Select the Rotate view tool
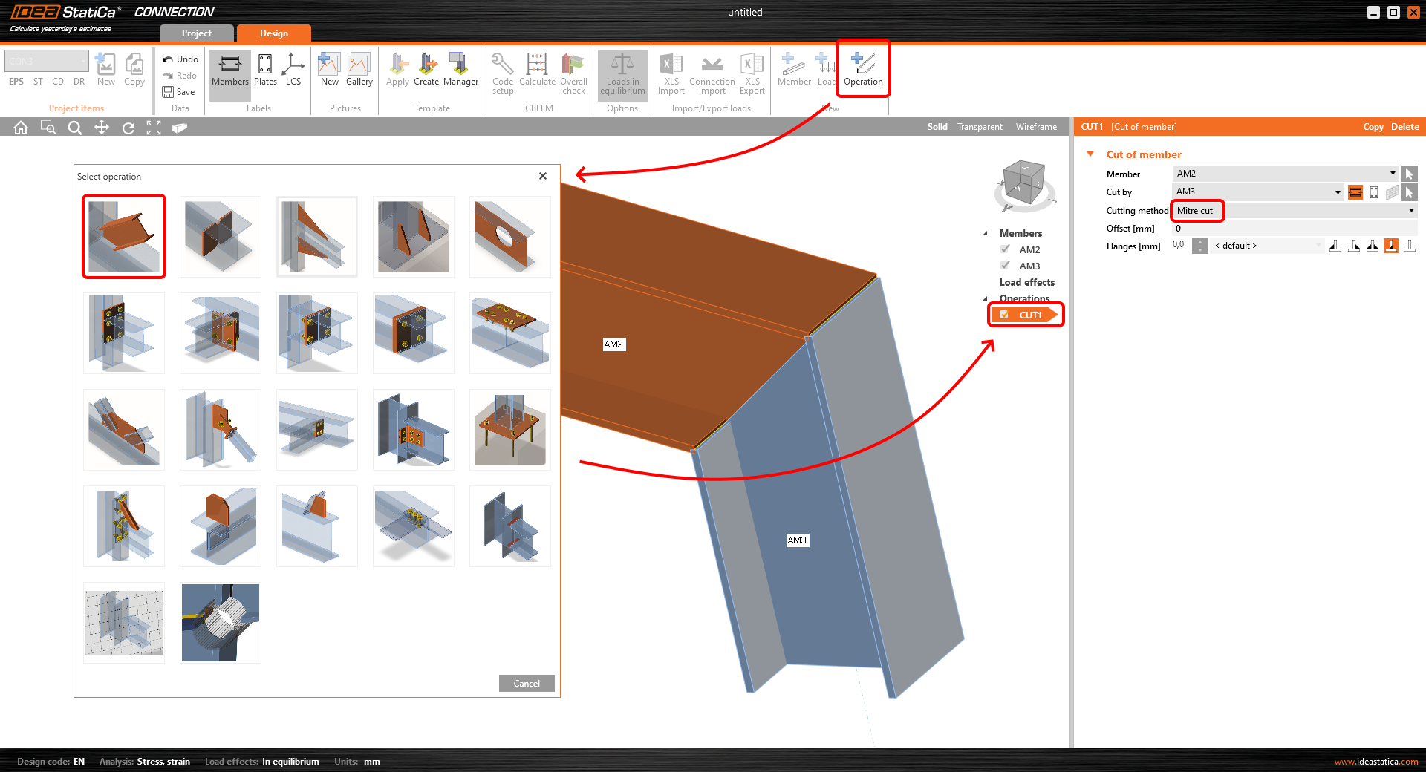This screenshot has height=772, width=1426. click(128, 128)
